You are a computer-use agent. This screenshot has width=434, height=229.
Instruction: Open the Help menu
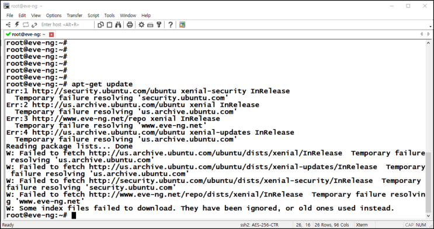[x=146, y=16]
